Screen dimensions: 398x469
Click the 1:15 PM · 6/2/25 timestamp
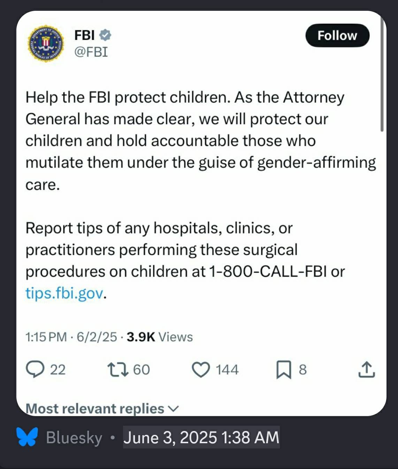tap(71, 337)
